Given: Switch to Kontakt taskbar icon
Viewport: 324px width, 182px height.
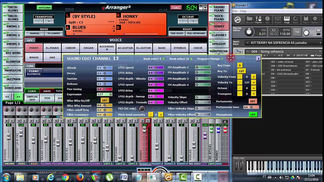Looking at the screenshot, I should pyautogui.click(x=168, y=177).
